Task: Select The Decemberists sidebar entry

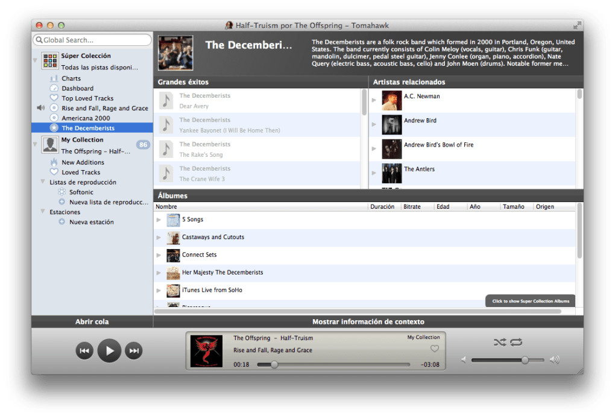Action: tap(92, 128)
